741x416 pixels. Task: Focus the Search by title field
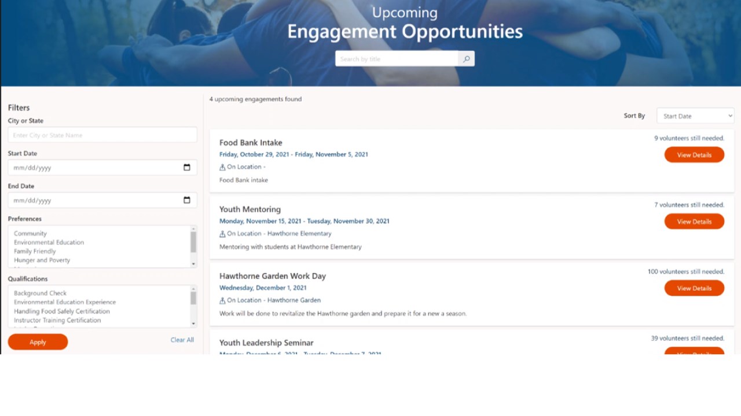click(397, 59)
